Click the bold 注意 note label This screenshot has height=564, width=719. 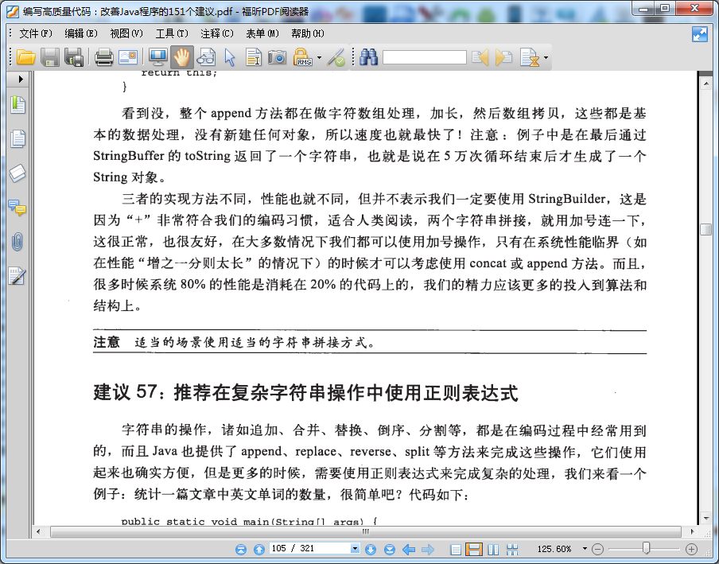[x=107, y=342]
